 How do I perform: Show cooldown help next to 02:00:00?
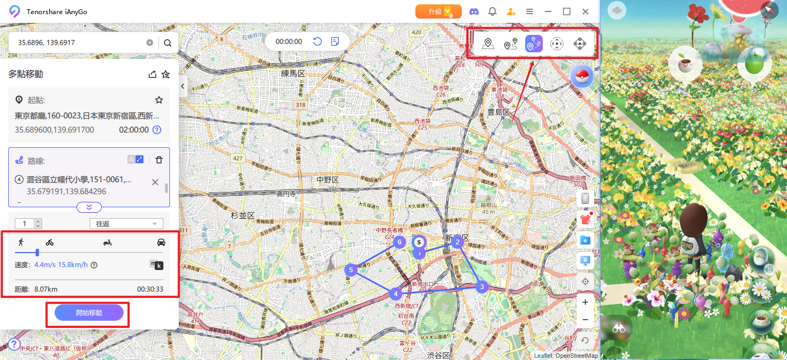[x=157, y=130]
